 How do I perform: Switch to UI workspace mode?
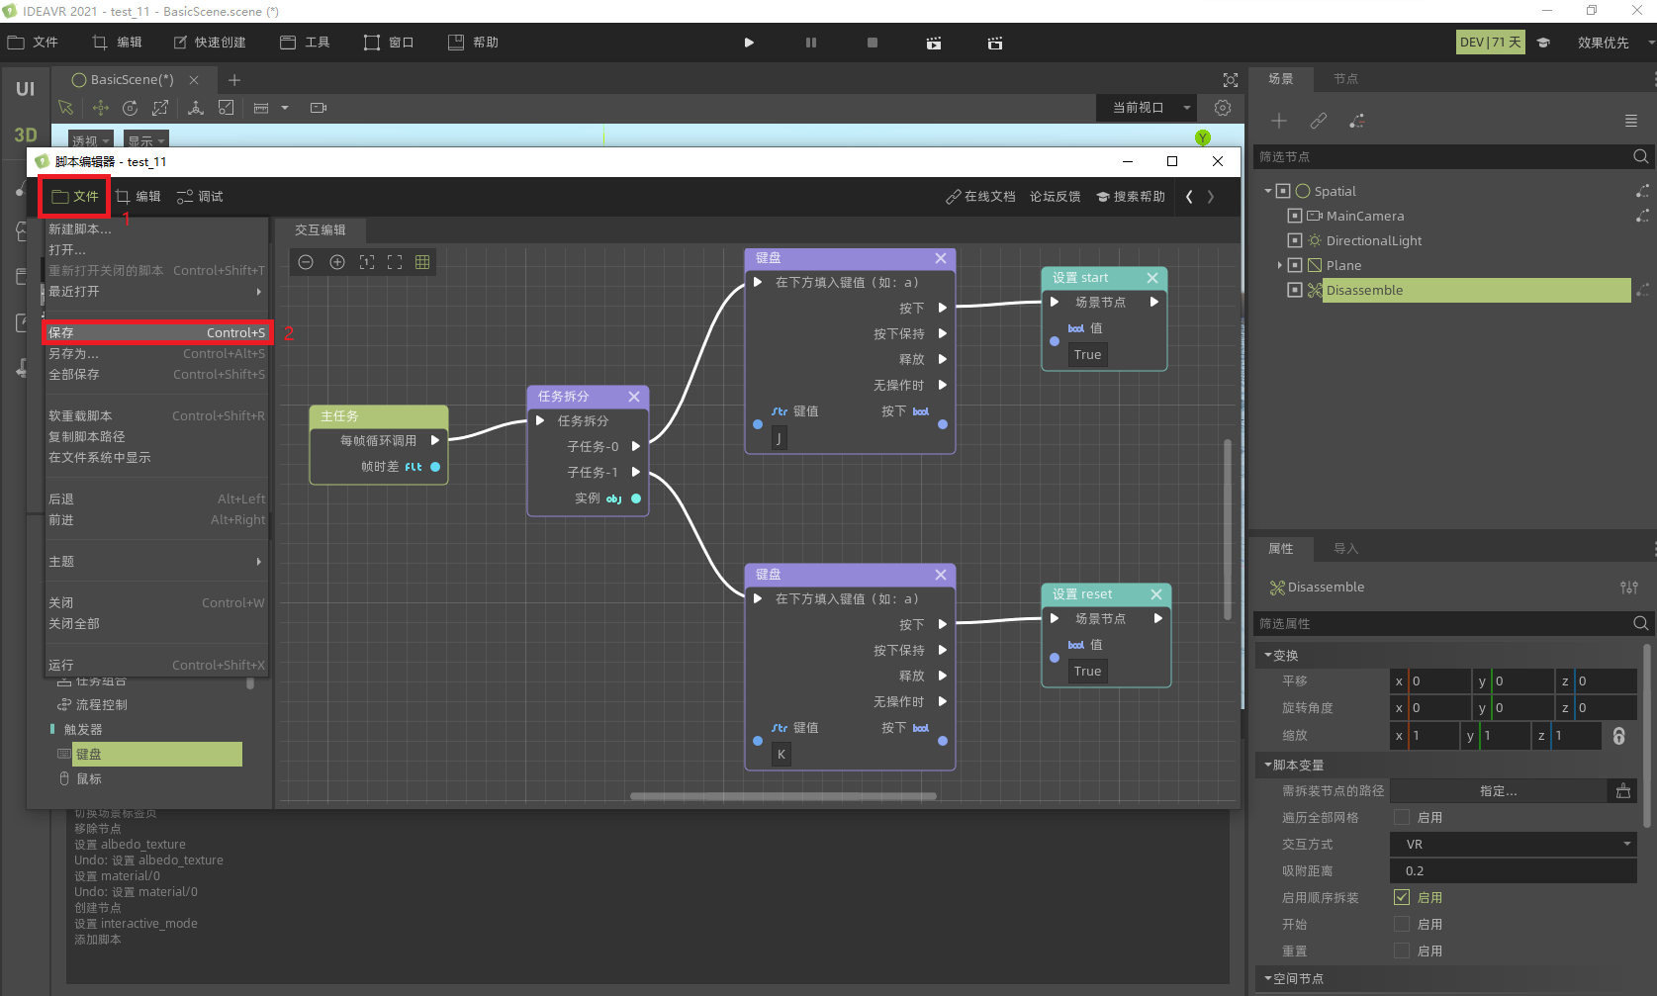25,89
